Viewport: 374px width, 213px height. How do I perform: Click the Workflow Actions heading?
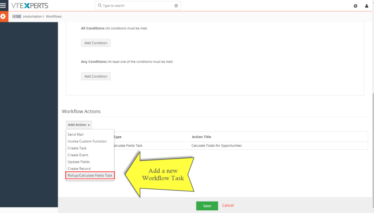(x=81, y=112)
